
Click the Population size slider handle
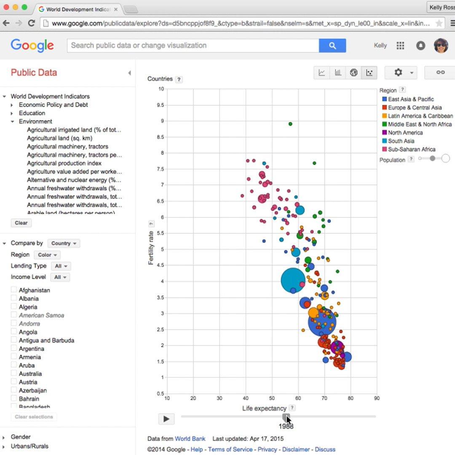pyautogui.click(x=432, y=158)
